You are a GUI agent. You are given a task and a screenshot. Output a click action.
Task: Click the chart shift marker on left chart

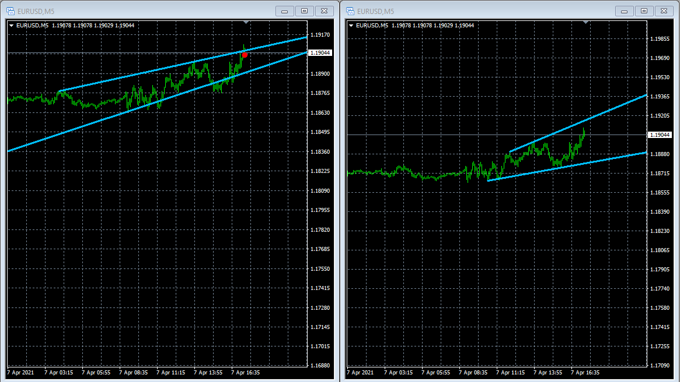pyautogui.click(x=246, y=22)
